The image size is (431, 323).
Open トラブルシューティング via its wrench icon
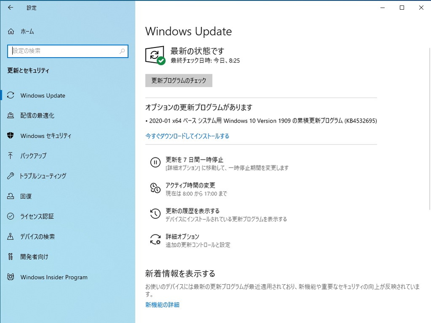pyautogui.click(x=10, y=176)
